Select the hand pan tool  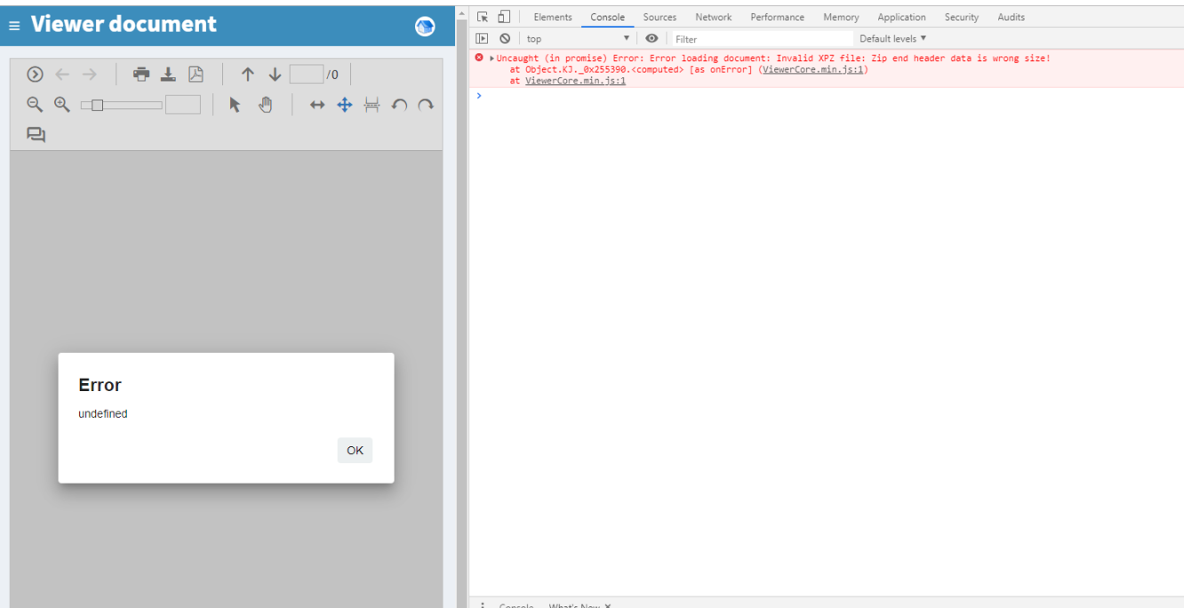[x=265, y=105]
